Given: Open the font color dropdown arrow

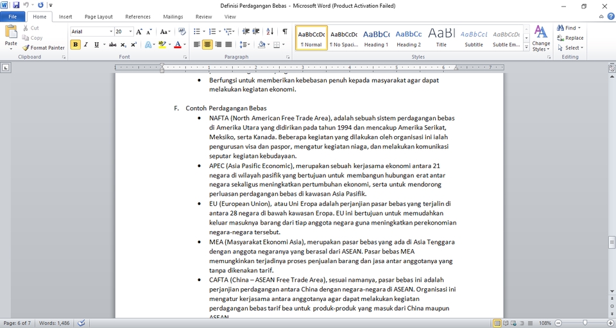Looking at the screenshot, I should click(185, 44).
